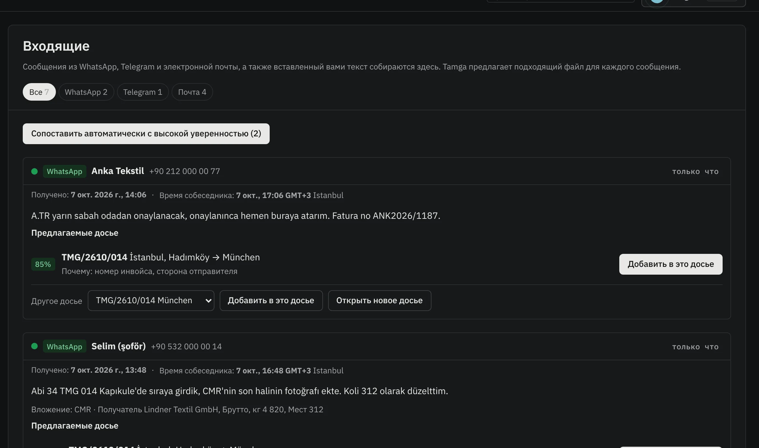Open the Другое досье dropdown TMG/2610/014 München
The height and width of the screenshot is (448, 759).
[x=151, y=300]
